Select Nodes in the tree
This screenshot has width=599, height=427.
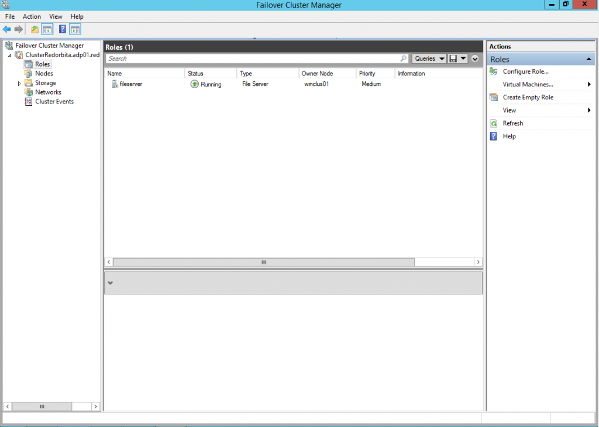pos(44,74)
